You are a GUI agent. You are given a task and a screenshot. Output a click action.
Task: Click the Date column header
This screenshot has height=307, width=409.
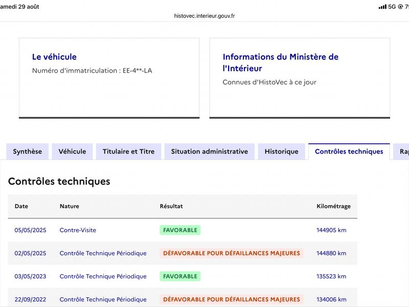click(21, 206)
